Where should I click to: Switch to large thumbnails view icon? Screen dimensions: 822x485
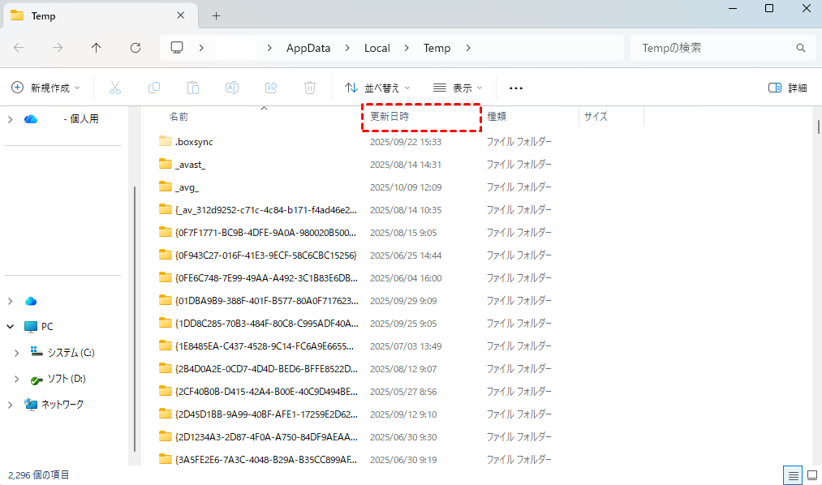(811, 474)
